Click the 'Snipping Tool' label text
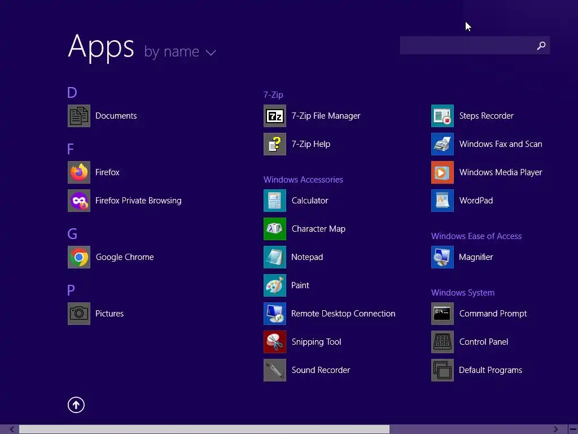 pos(316,342)
